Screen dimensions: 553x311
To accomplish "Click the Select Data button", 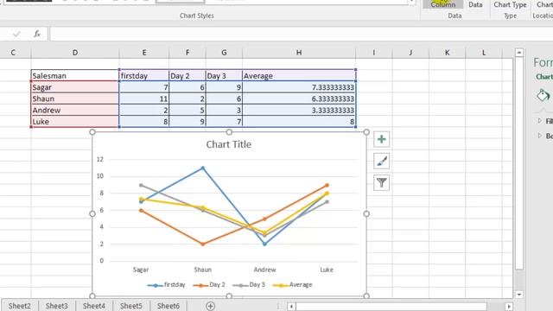I will click(x=475, y=4).
